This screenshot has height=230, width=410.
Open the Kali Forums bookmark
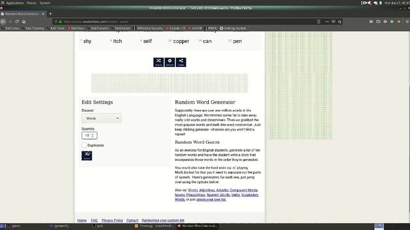[98, 28]
